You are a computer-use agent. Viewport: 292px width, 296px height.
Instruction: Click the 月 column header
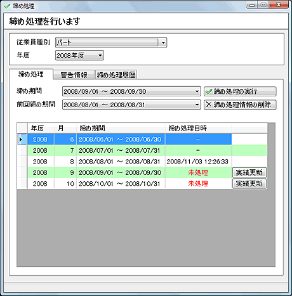pos(65,128)
